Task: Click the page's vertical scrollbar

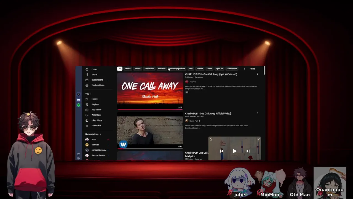Action: point(264,70)
